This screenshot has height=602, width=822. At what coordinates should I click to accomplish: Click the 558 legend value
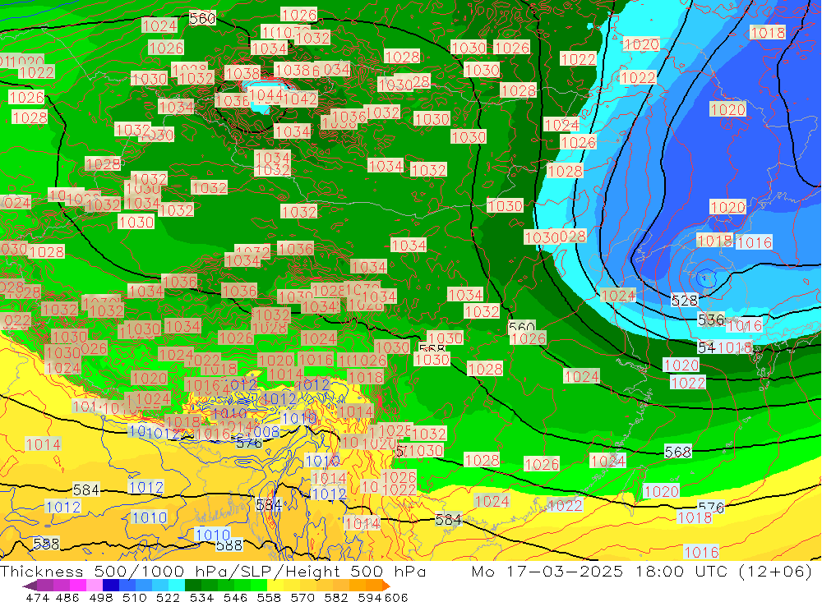click(269, 597)
